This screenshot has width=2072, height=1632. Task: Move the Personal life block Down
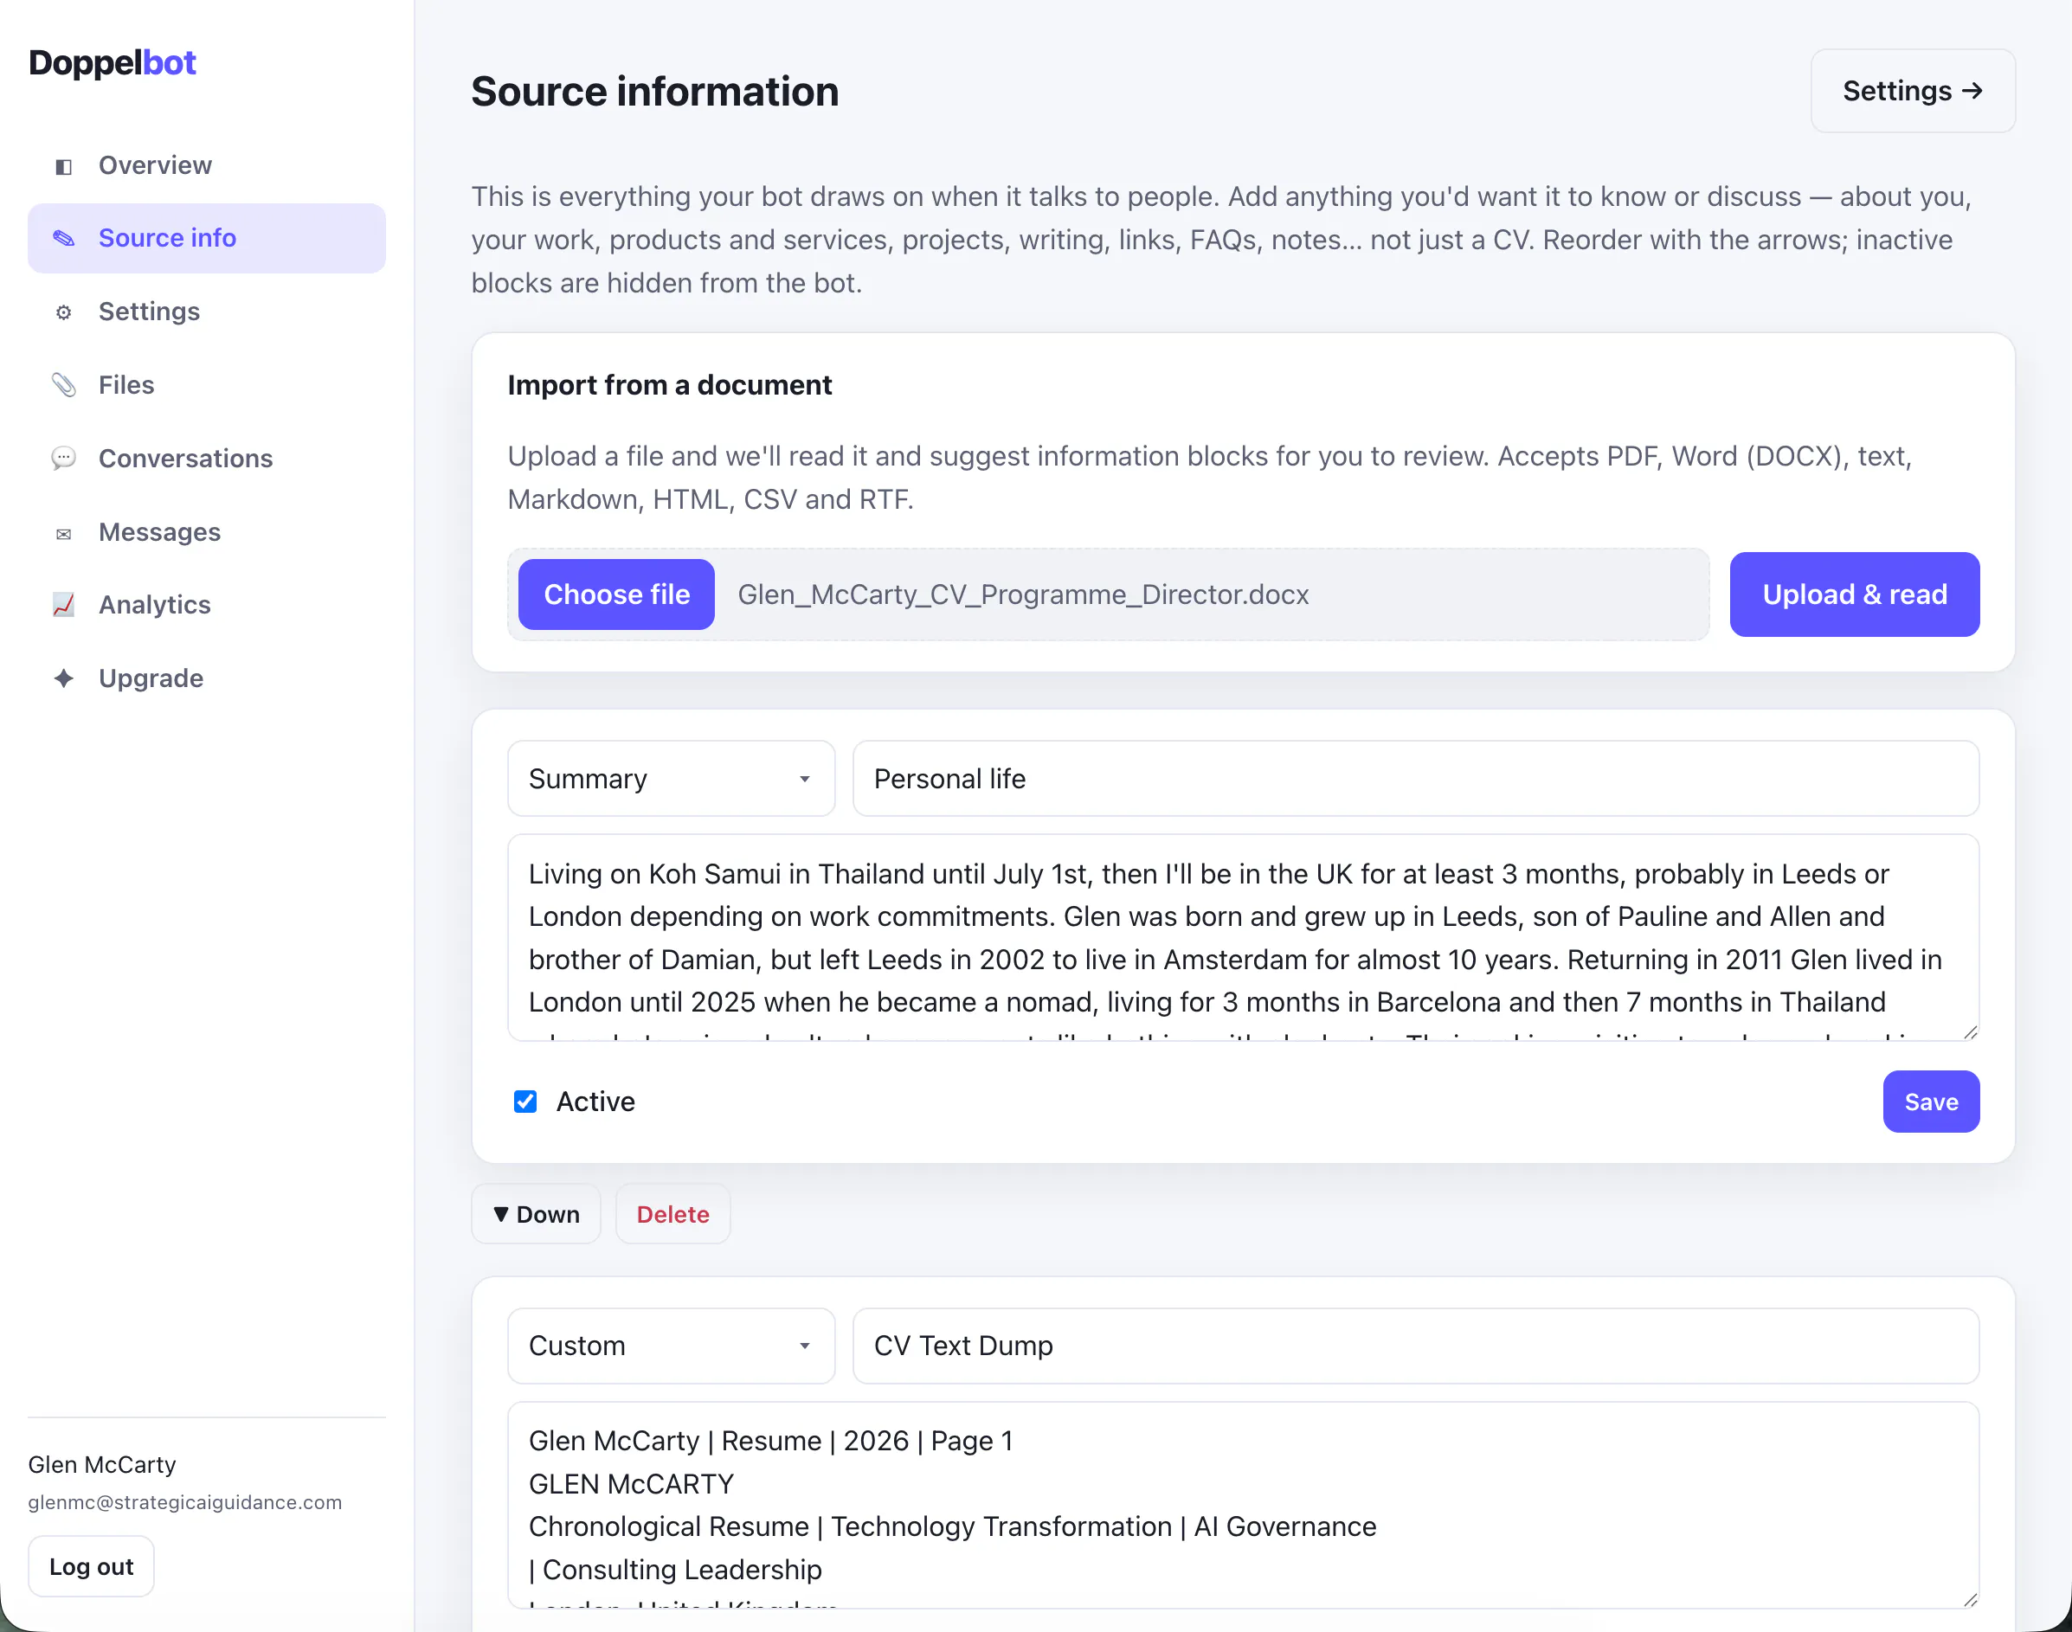[535, 1214]
